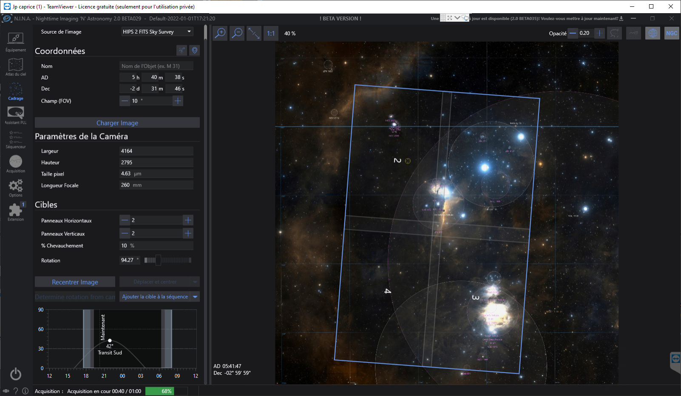Click the info icon in the status bar
Screen dimensions: 681x396
(25, 391)
